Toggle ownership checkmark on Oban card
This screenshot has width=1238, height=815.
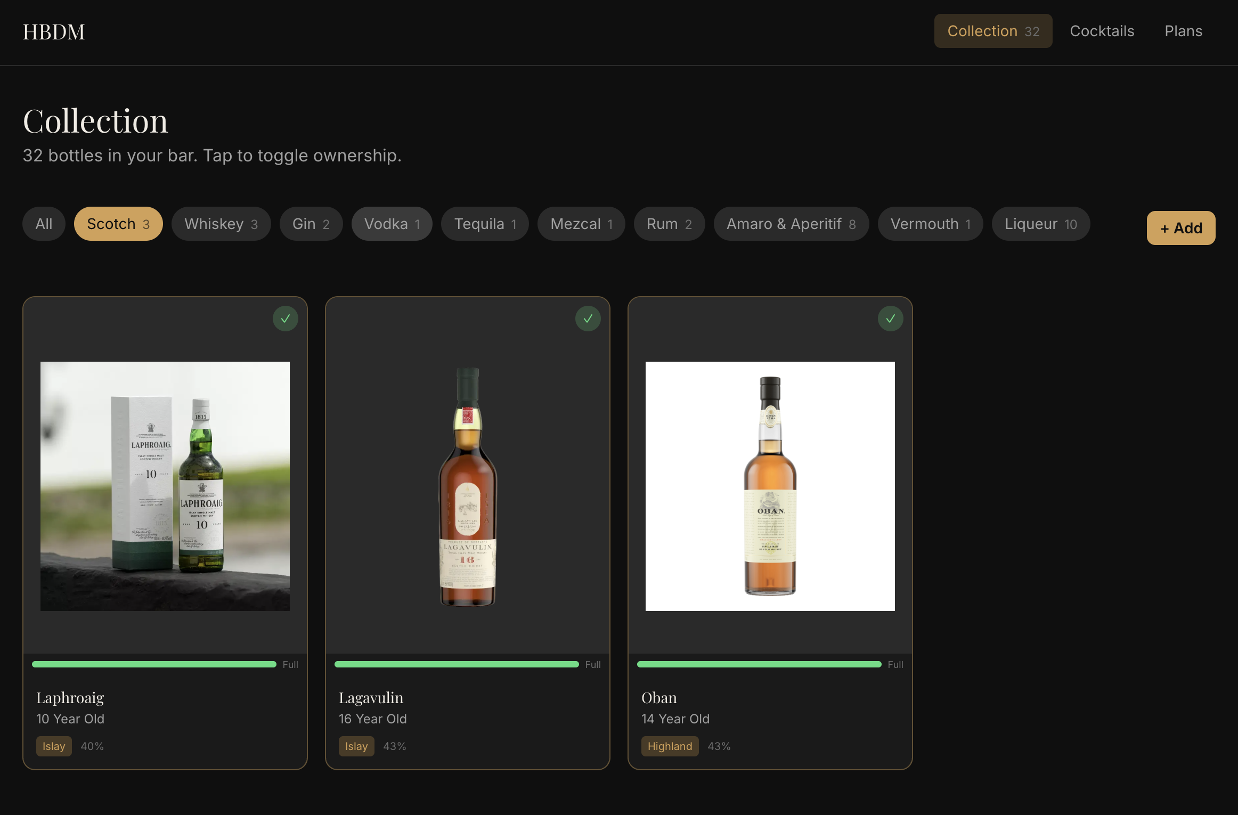coord(891,319)
